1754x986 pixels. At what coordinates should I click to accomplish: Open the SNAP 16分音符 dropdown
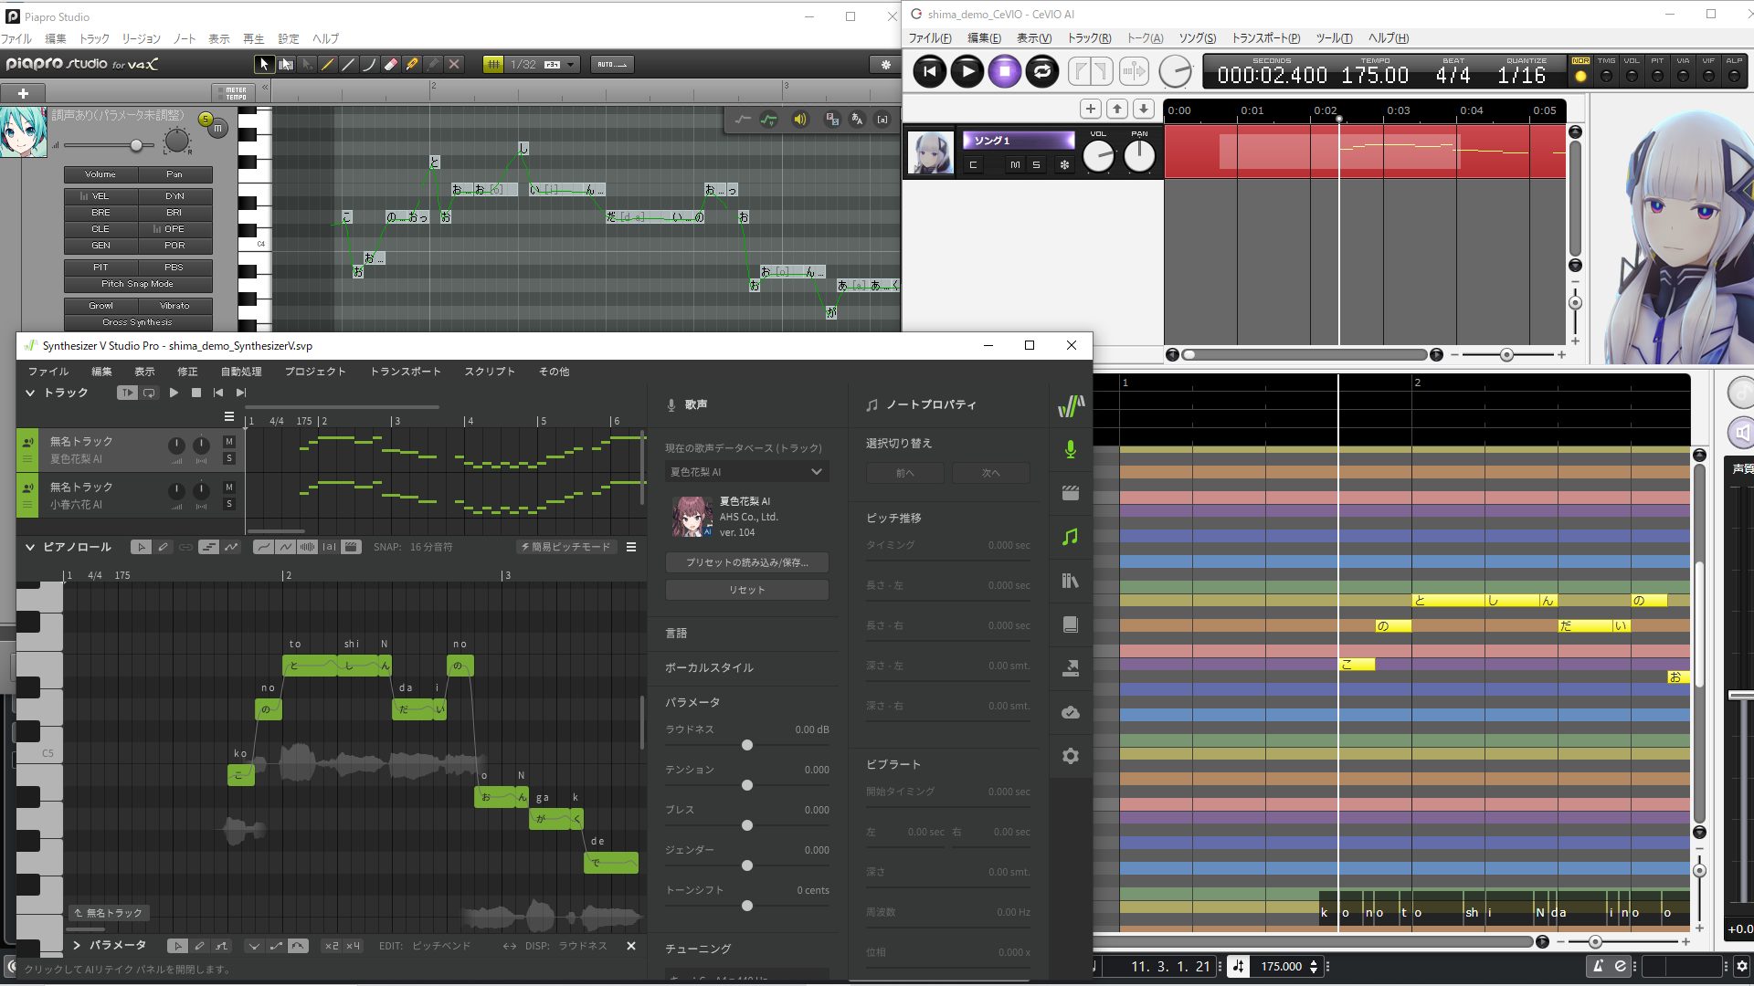click(414, 547)
